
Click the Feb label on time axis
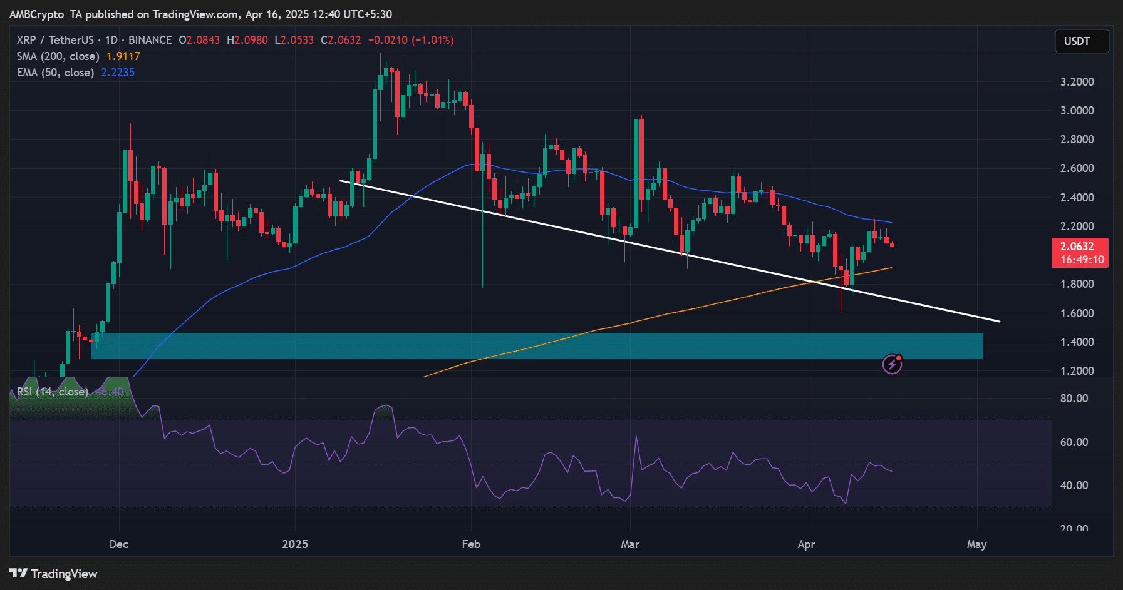point(471,544)
